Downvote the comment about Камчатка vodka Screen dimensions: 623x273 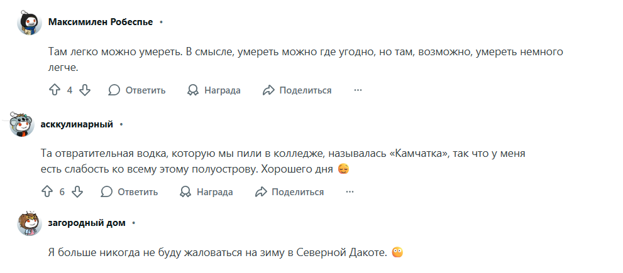click(77, 192)
